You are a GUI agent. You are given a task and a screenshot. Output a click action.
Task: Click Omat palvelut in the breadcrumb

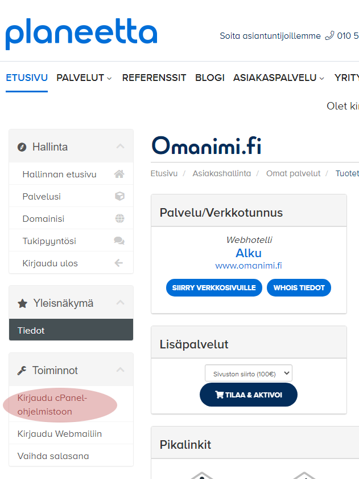pyautogui.click(x=293, y=173)
